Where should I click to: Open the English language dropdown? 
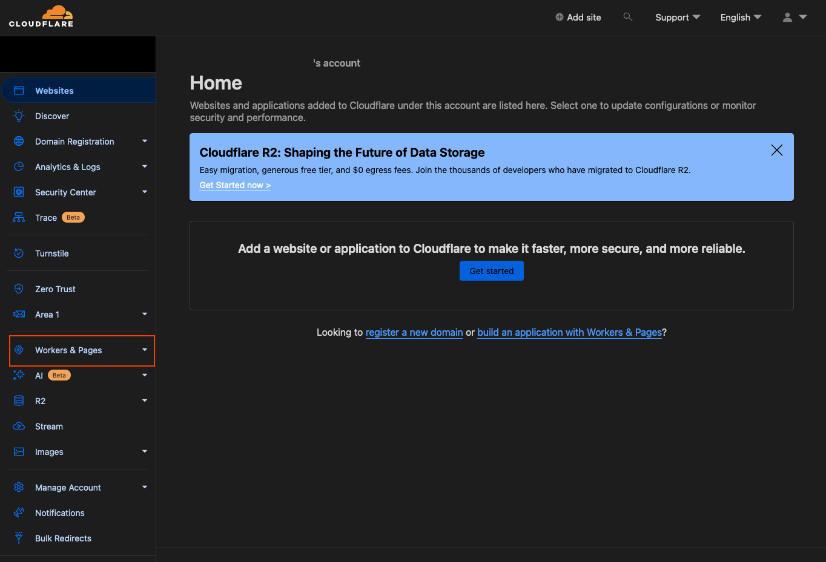[x=741, y=18]
